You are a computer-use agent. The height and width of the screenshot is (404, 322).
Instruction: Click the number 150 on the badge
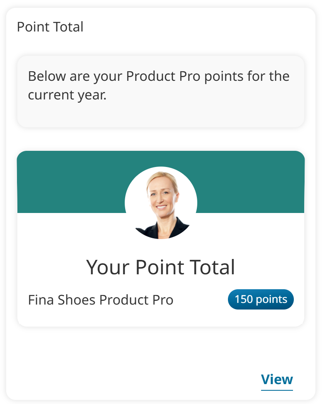pyautogui.click(x=244, y=299)
